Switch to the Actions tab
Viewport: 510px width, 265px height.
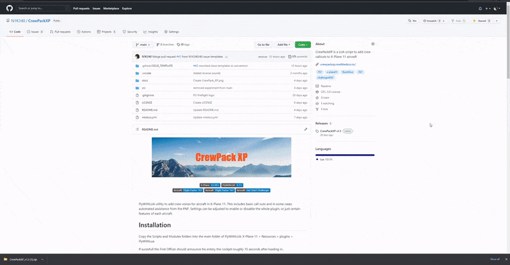(84, 32)
